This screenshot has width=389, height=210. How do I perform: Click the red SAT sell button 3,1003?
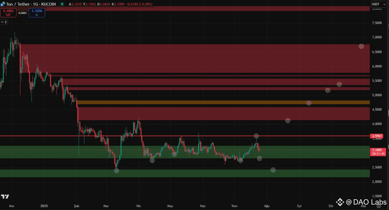coord(8,13)
